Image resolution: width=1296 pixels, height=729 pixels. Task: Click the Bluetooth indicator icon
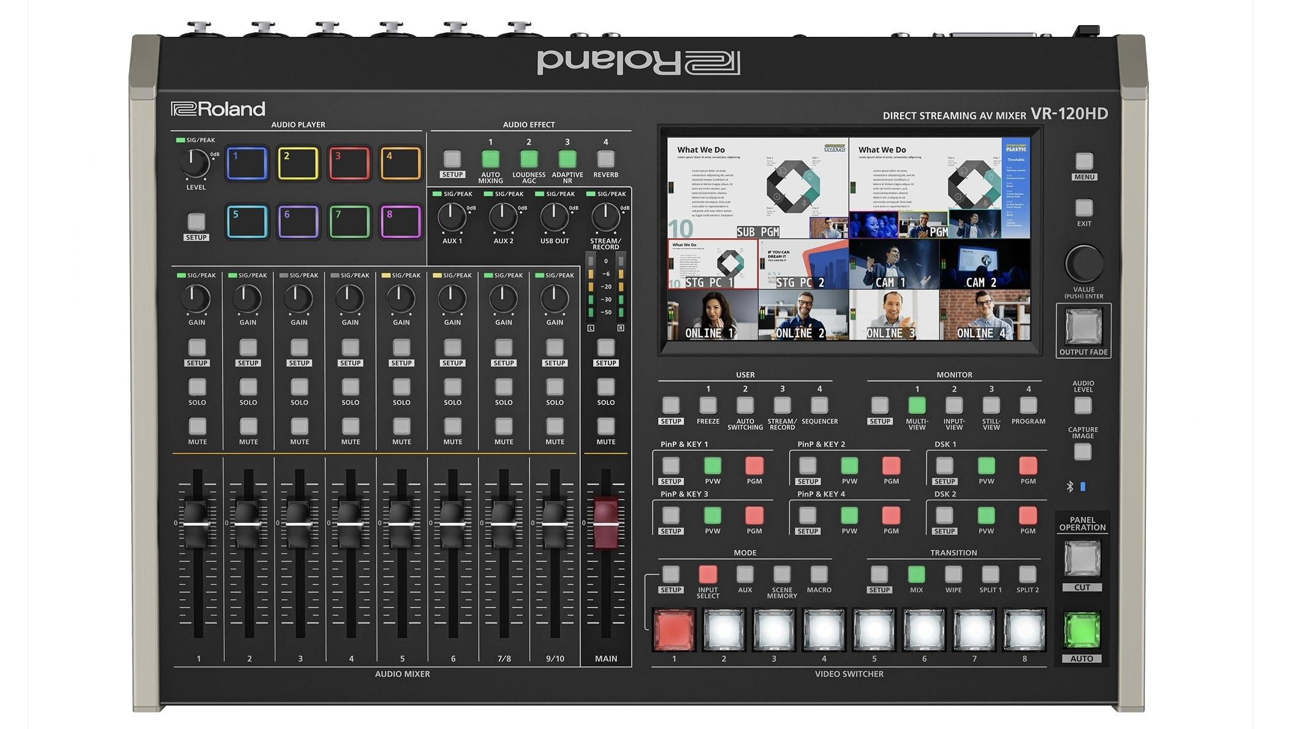pyautogui.click(x=1070, y=486)
